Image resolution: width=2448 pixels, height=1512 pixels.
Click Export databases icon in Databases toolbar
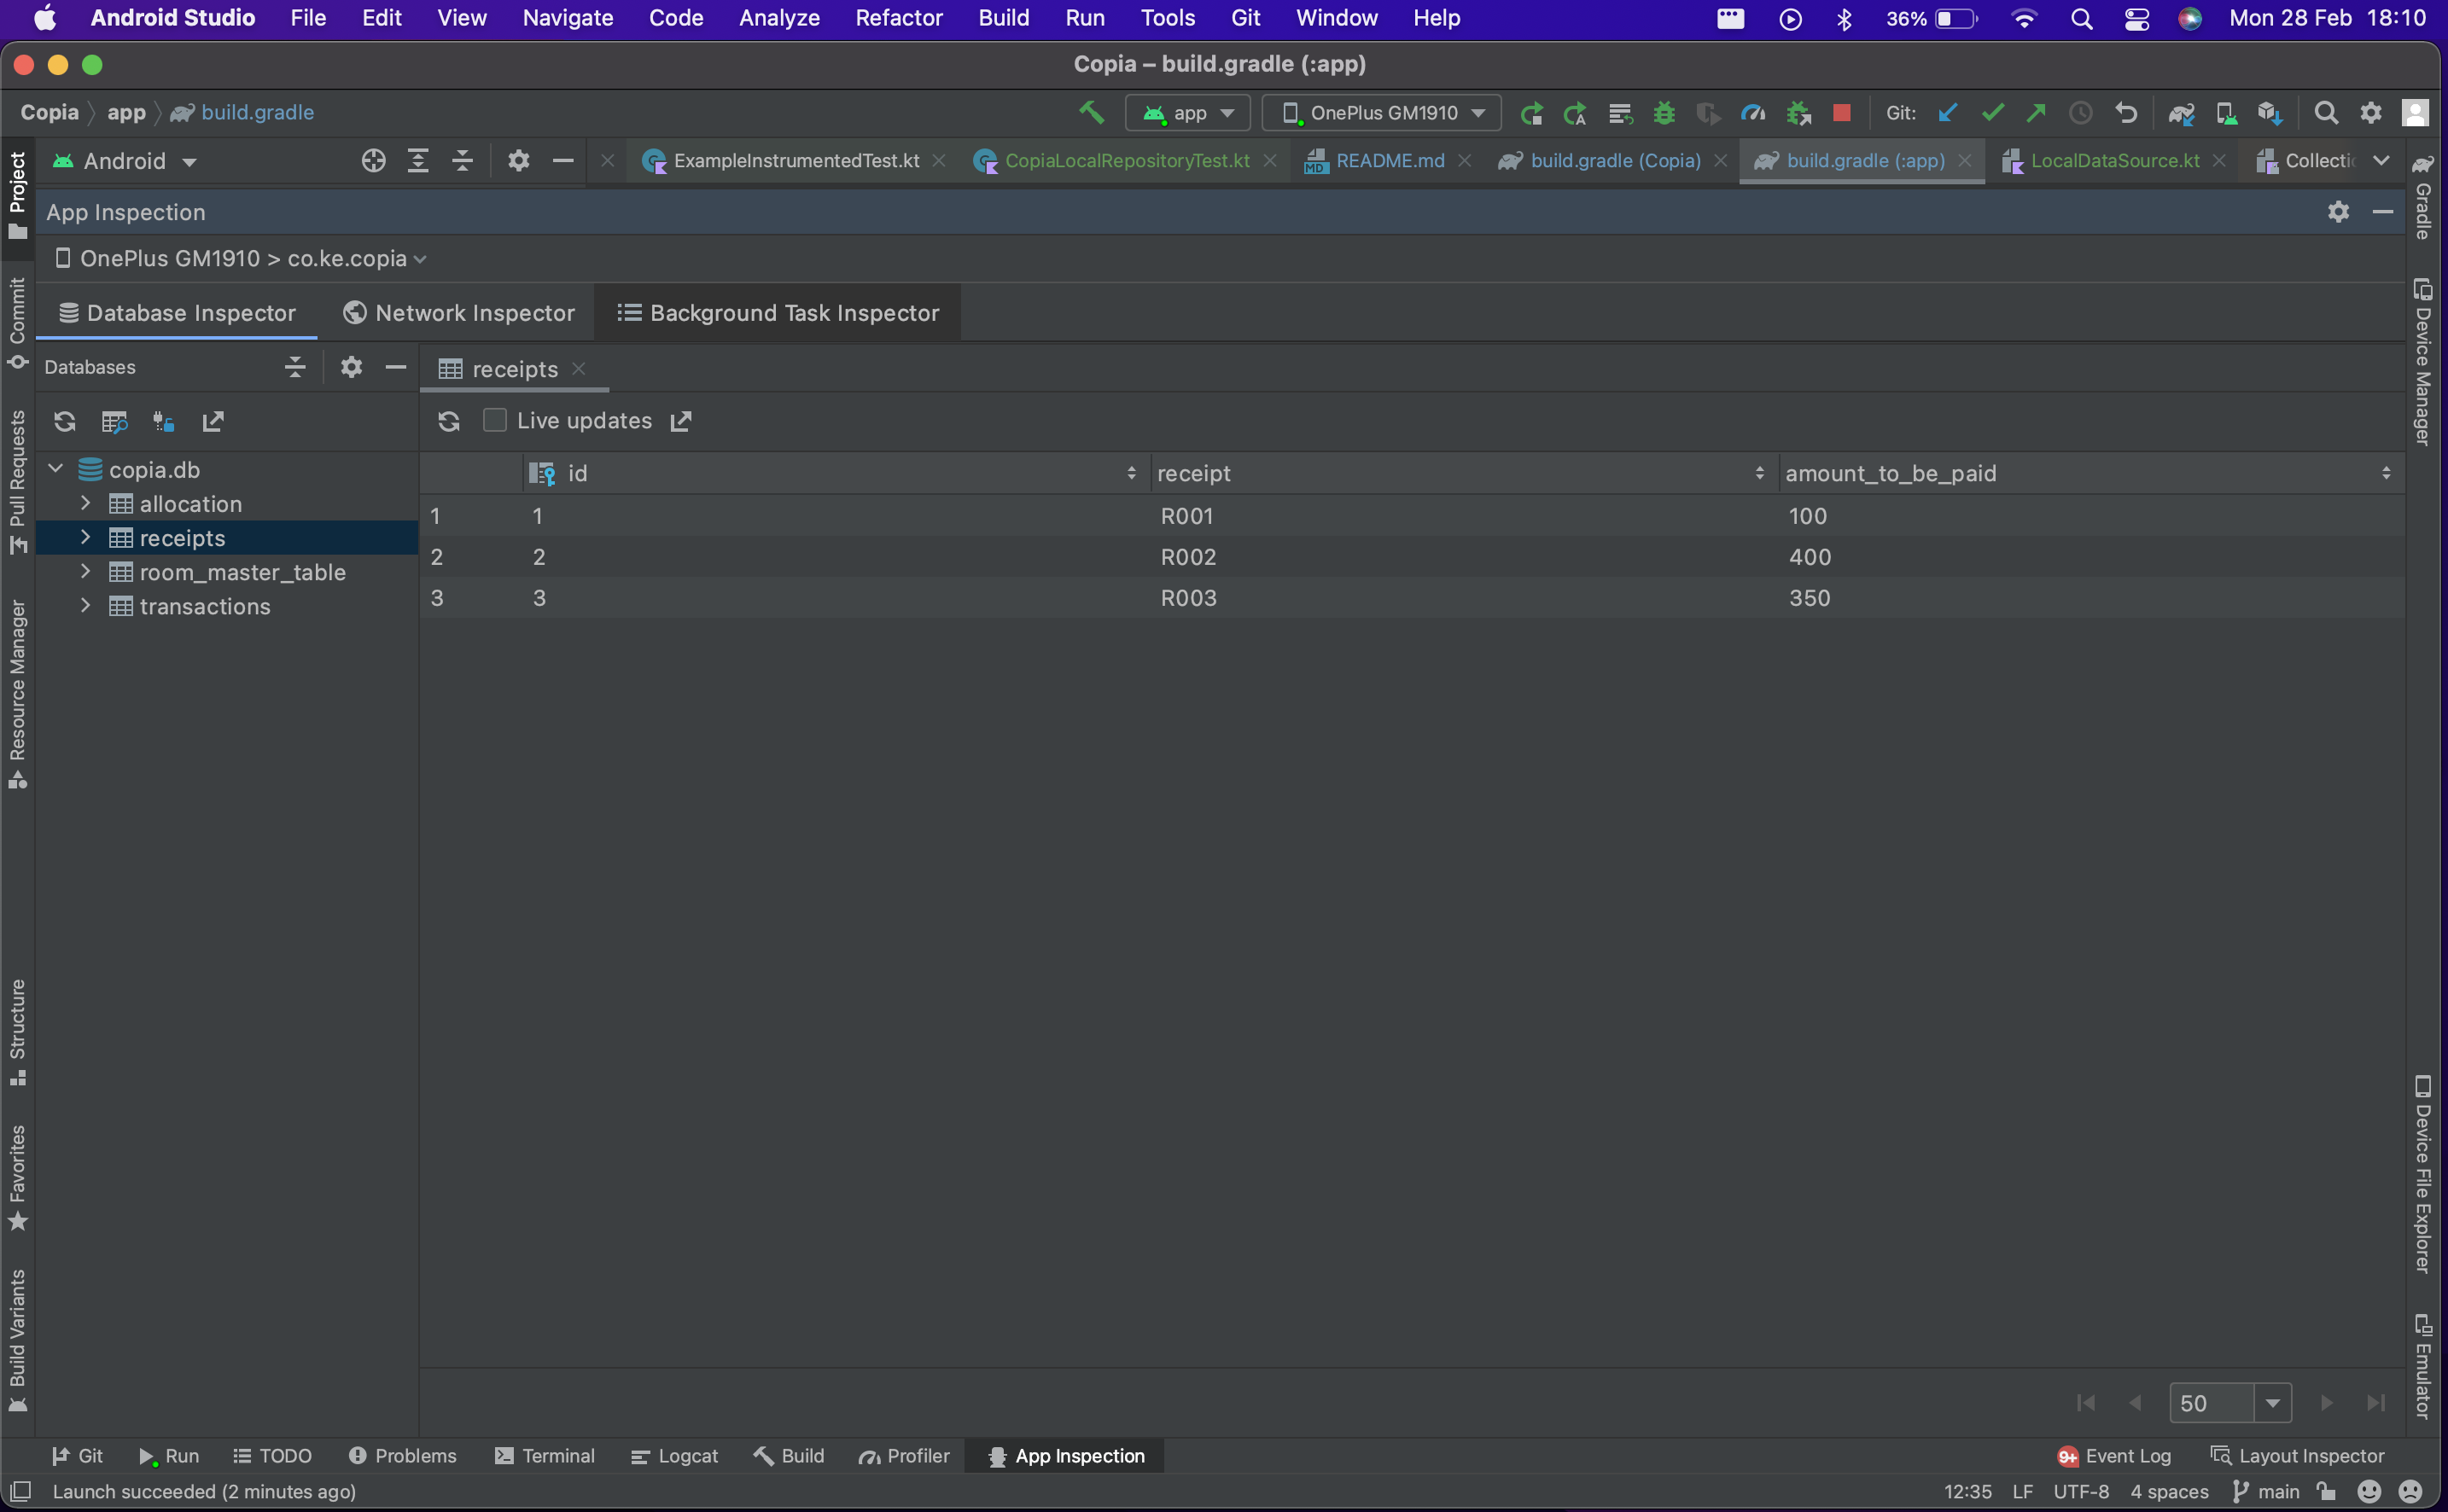(213, 422)
